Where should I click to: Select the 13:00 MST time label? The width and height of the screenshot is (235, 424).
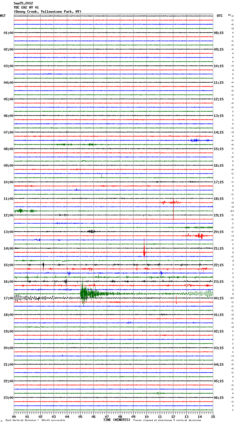9,232
